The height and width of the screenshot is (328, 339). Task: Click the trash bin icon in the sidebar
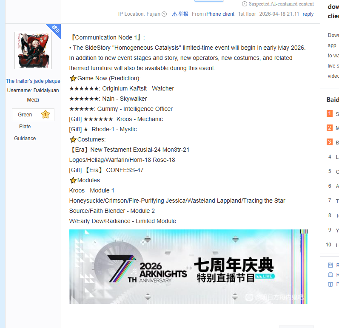(330, 284)
